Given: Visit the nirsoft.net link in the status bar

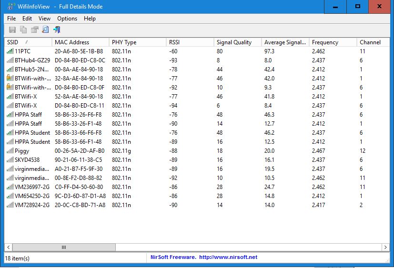Looking at the screenshot, I should (228, 257).
